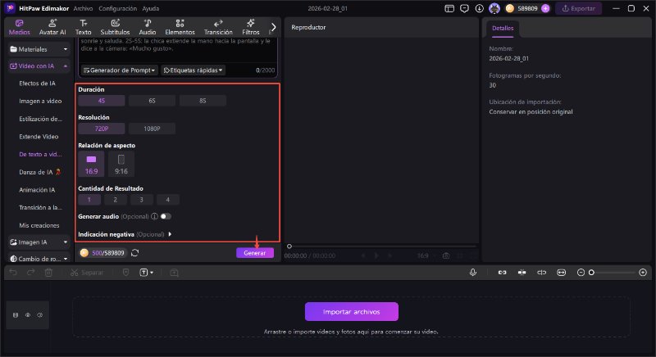
Task: Click the timeline zoom slider handle
Action: (x=591, y=272)
